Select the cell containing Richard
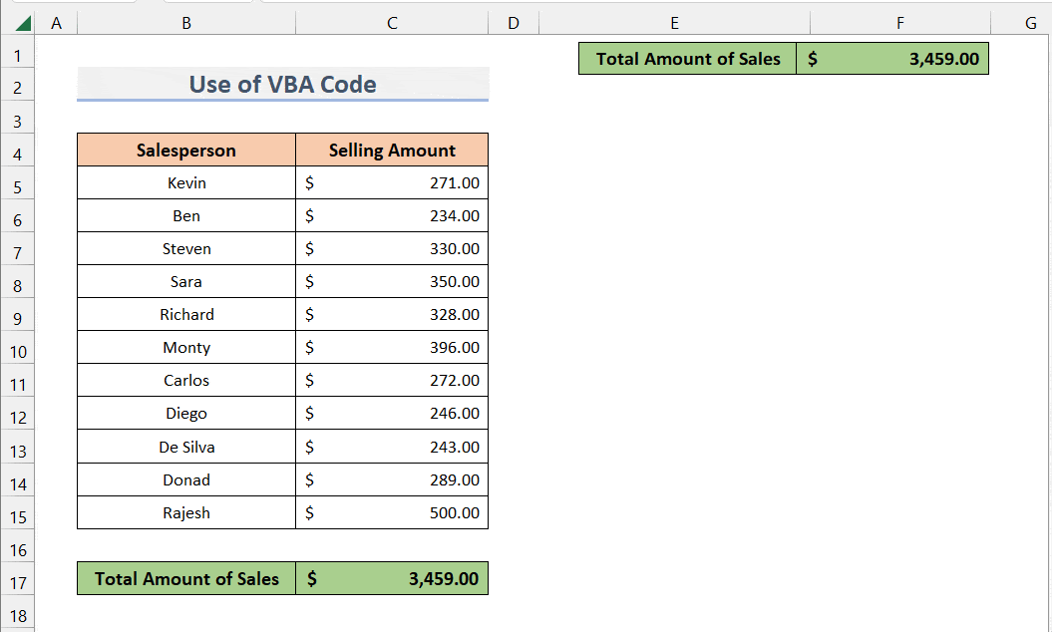Viewport: 1052px width, 632px height. click(x=186, y=314)
